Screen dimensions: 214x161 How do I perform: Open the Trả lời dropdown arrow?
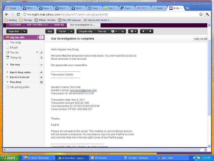point(71,31)
